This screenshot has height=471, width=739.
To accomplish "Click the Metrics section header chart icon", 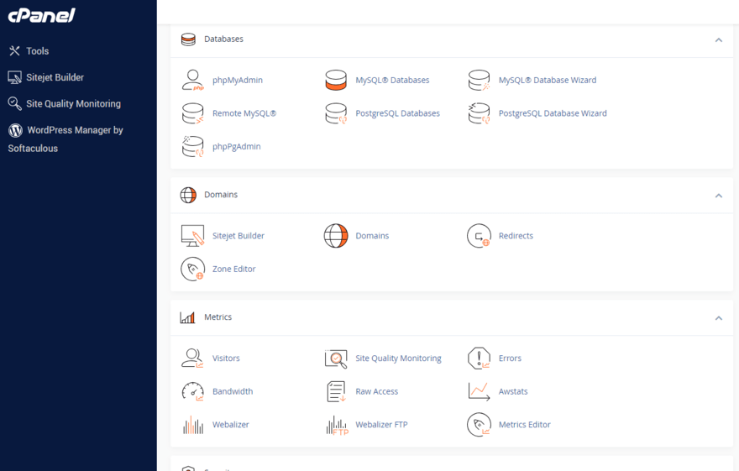I will click(187, 317).
